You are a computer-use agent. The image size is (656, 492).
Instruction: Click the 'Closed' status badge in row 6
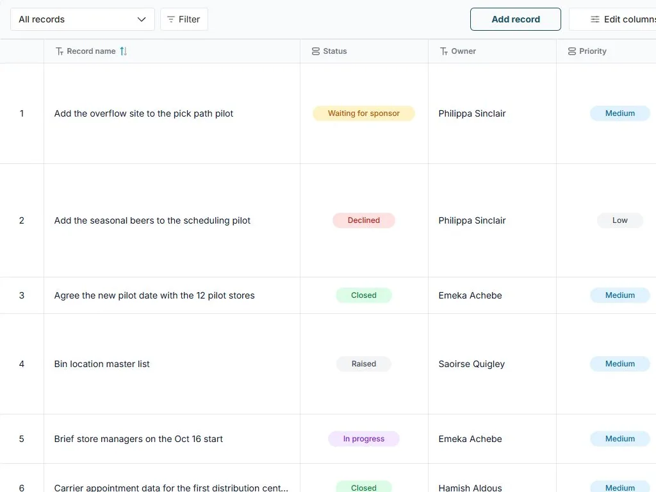click(364, 487)
